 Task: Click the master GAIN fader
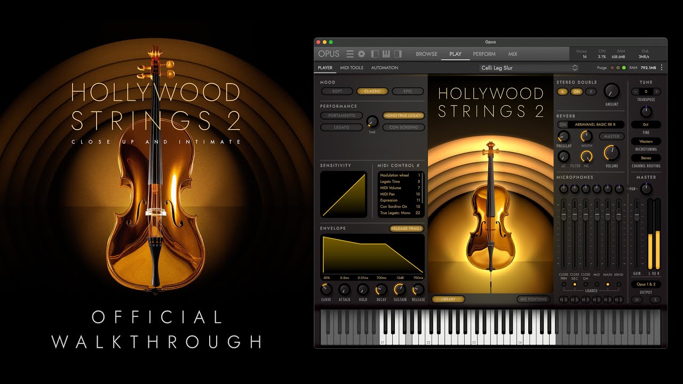(637, 214)
